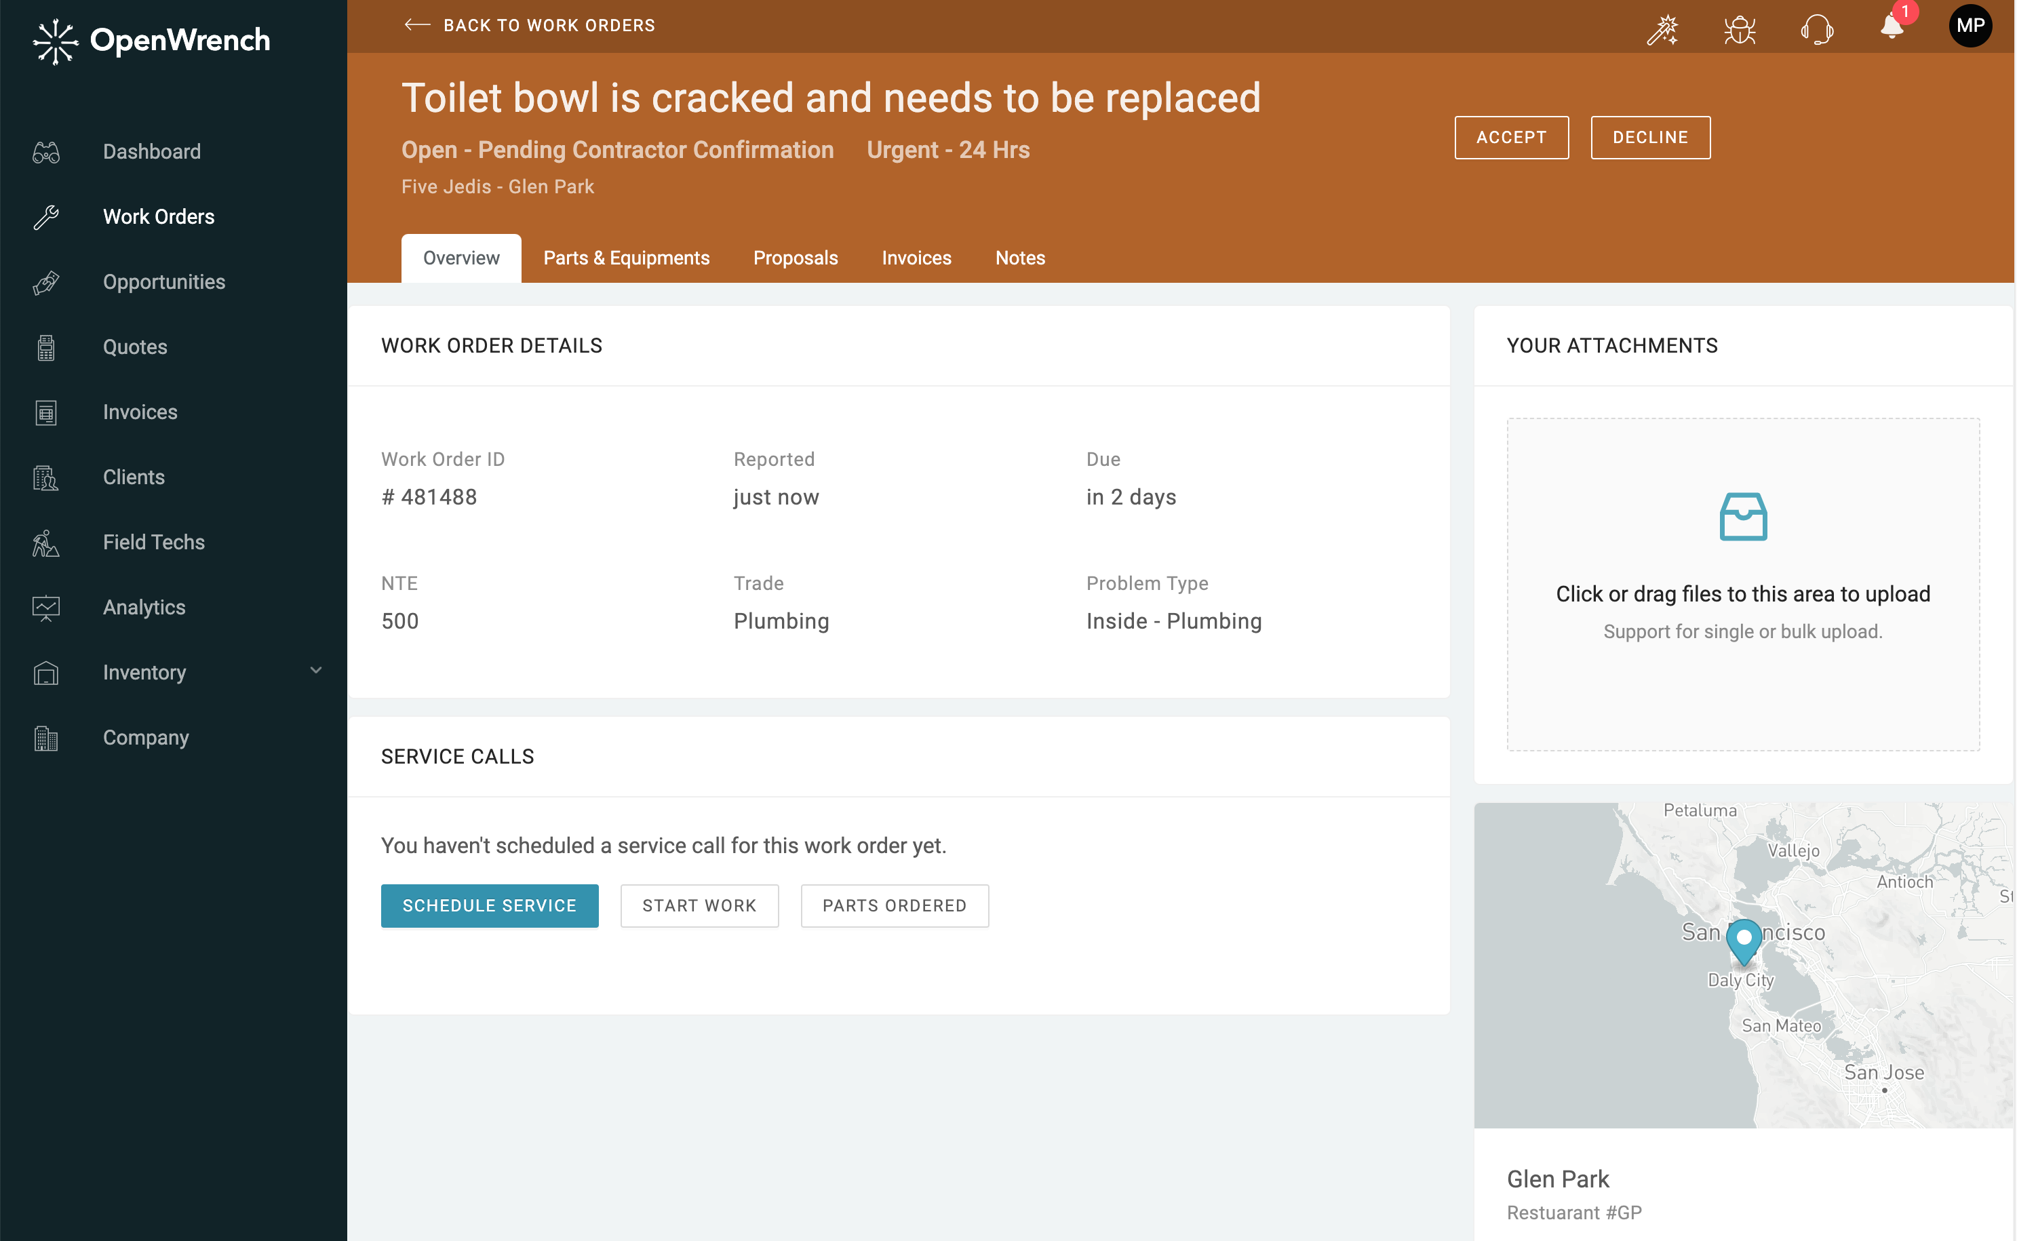Click work order ID # 481488
The width and height of the screenshot is (2017, 1241).
coord(429,497)
